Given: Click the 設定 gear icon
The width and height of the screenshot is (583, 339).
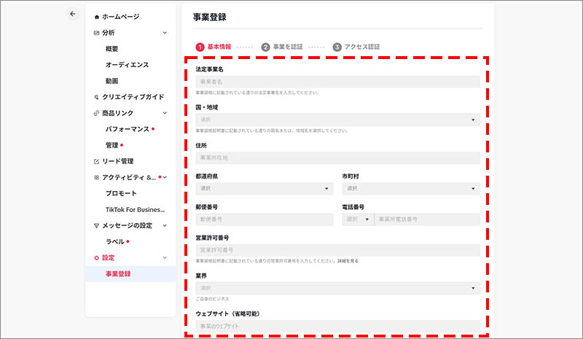Looking at the screenshot, I should [97, 257].
